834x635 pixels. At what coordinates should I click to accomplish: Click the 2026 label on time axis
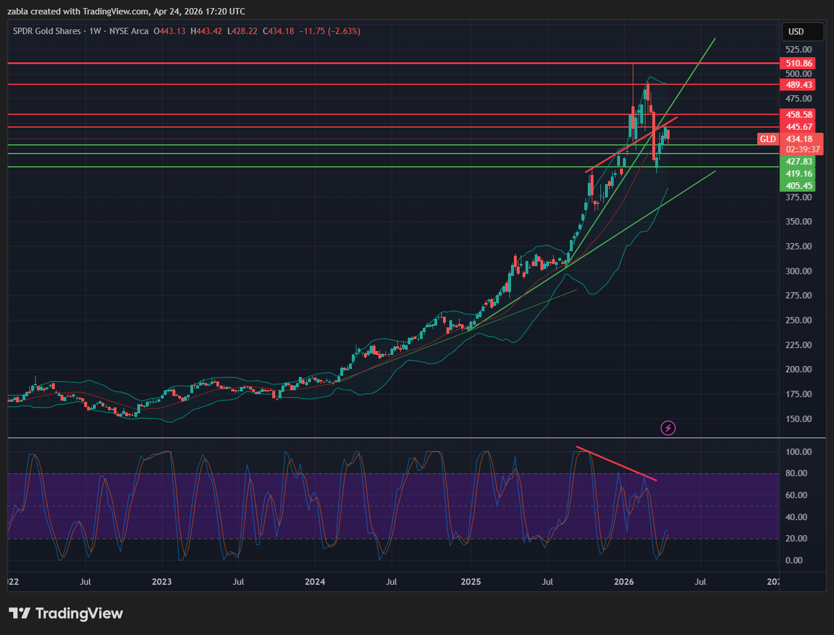point(624,581)
